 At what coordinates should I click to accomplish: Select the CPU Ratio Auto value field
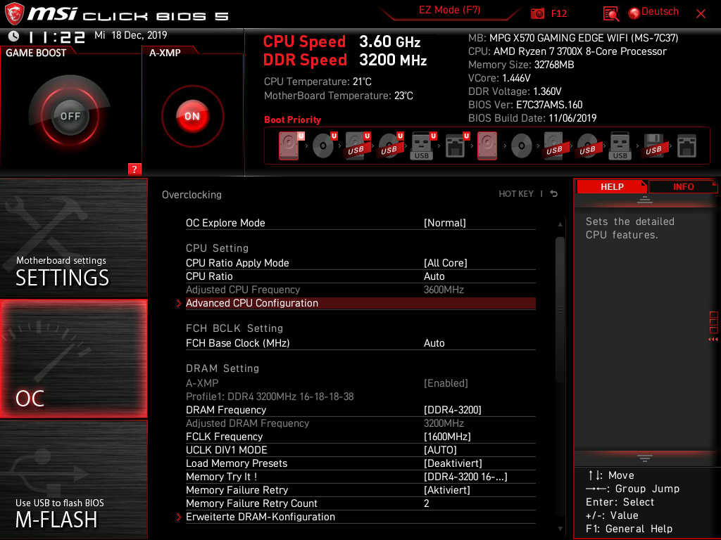coord(434,276)
